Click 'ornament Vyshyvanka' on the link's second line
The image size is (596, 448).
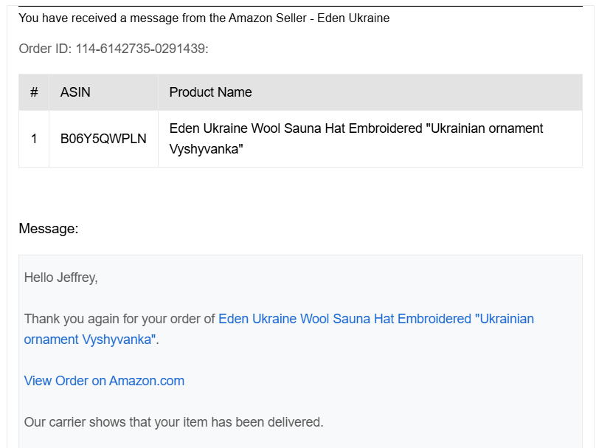89,340
